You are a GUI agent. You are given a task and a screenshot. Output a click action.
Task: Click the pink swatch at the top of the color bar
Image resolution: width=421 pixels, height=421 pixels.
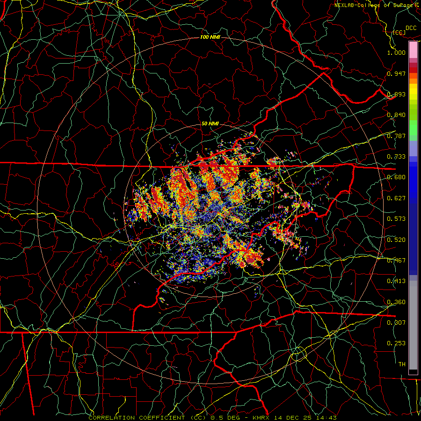point(413,50)
